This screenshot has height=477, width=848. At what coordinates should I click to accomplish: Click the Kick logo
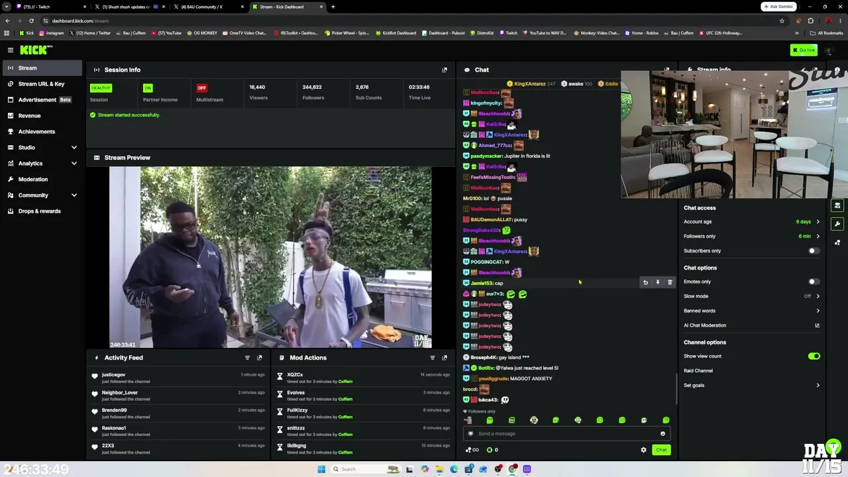tap(36, 50)
